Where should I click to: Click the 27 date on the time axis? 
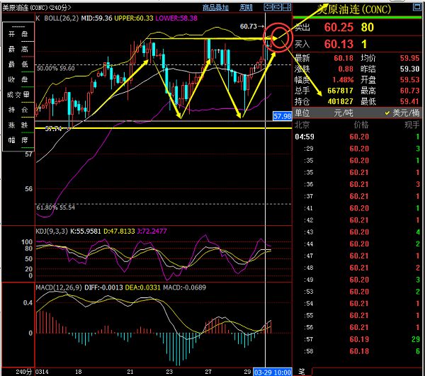pyautogui.click(x=208, y=372)
